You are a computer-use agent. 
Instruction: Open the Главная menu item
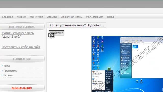tap(7, 17)
